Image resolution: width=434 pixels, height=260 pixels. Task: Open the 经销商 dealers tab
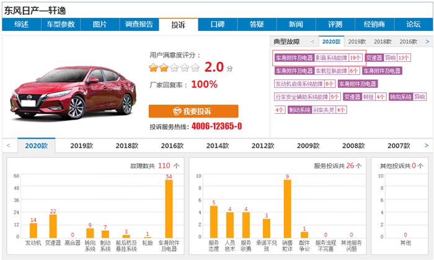click(x=374, y=24)
